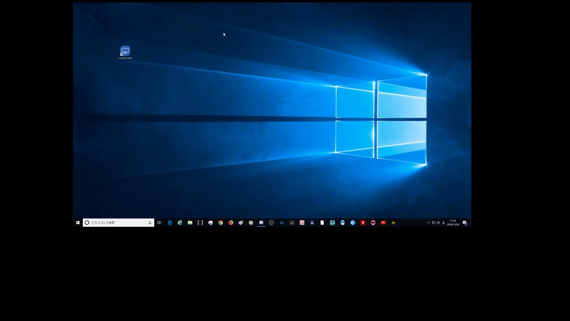The height and width of the screenshot is (321, 570).
Task: Open the pink square taskbar app
Action: click(302, 222)
